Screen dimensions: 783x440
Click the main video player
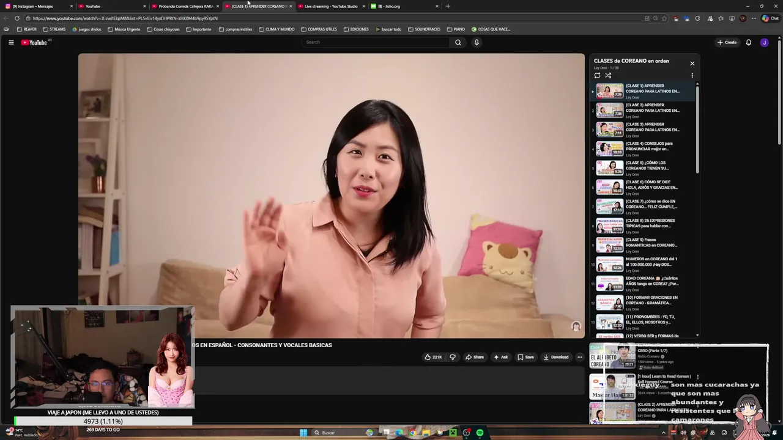[331, 196]
